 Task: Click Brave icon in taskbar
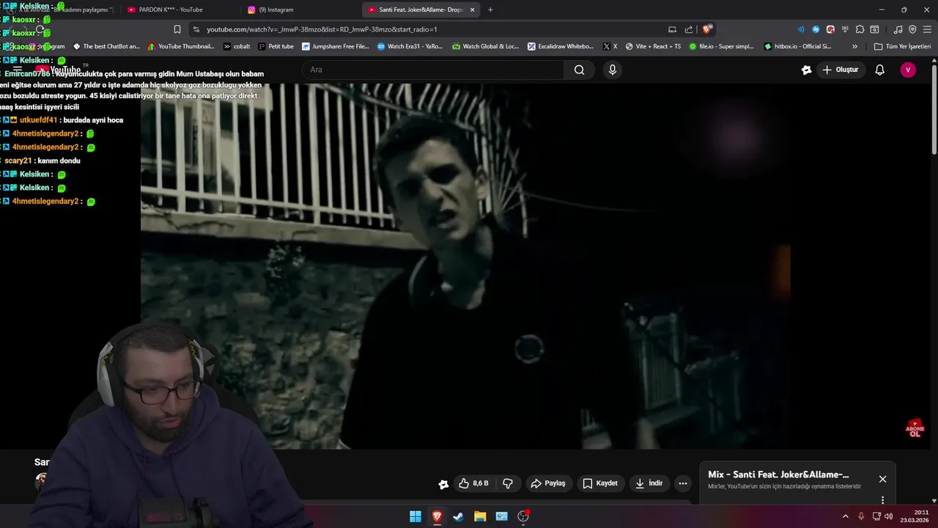coord(437,516)
